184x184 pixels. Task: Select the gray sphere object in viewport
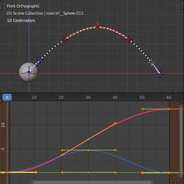tap(29, 72)
